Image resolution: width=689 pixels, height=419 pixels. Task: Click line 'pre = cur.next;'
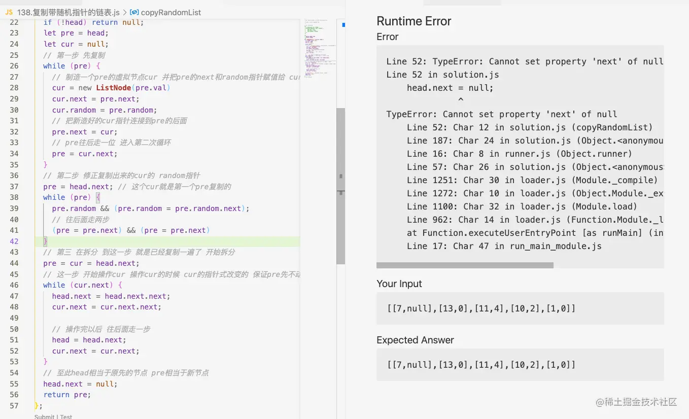point(85,154)
